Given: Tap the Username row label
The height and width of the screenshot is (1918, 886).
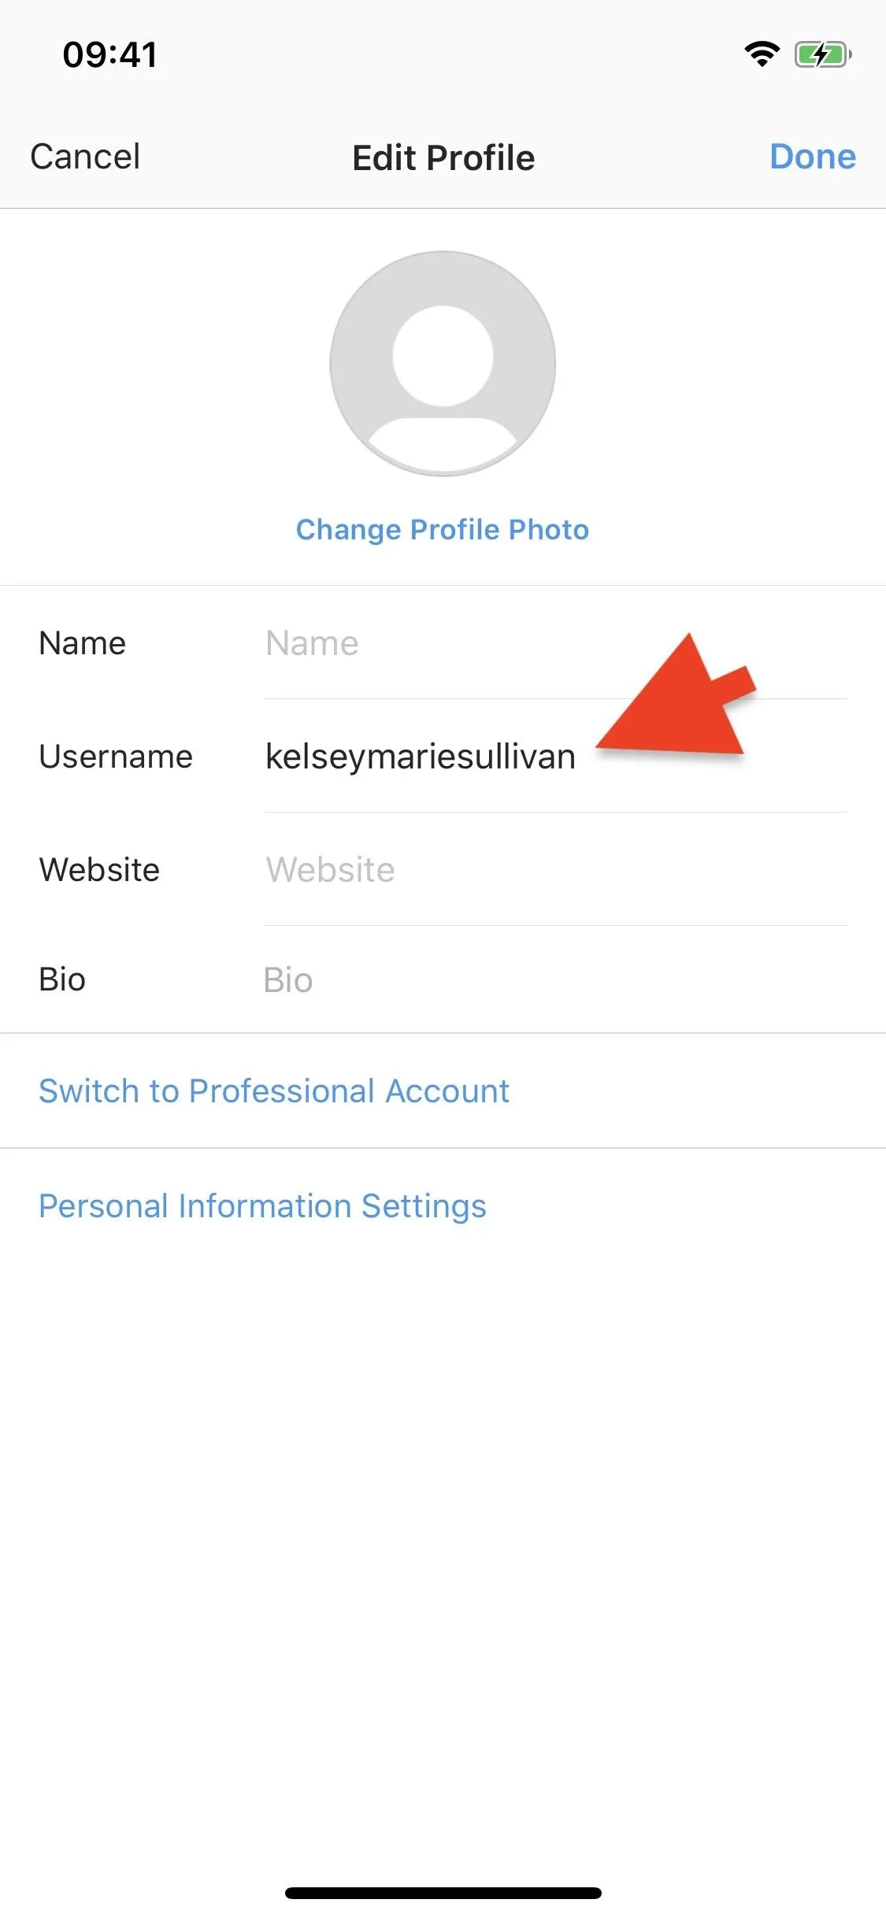Looking at the screenshot, I should point(116,757).
